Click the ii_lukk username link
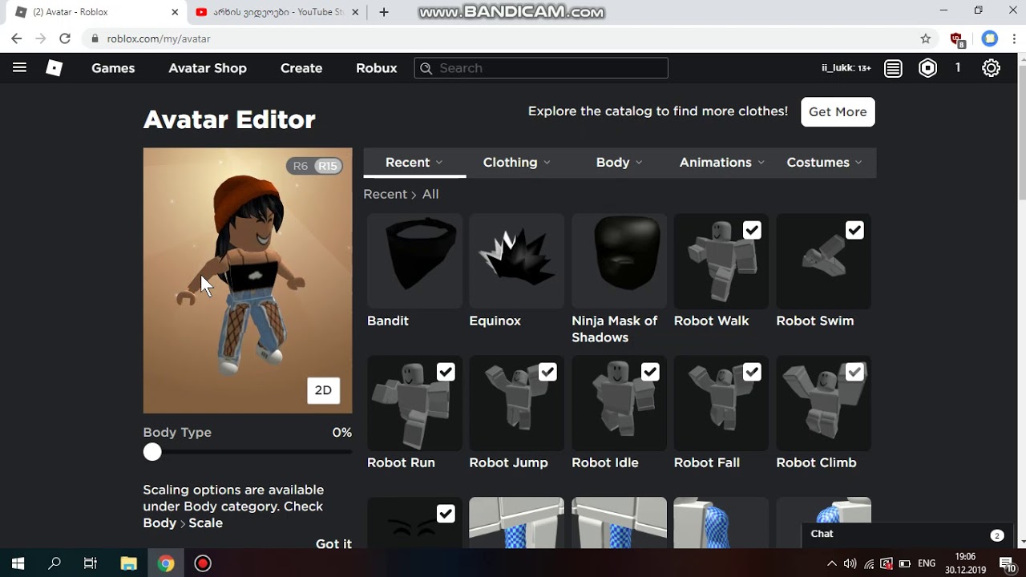The width and height of the screenshot is (1026, 577). point(846,68)
